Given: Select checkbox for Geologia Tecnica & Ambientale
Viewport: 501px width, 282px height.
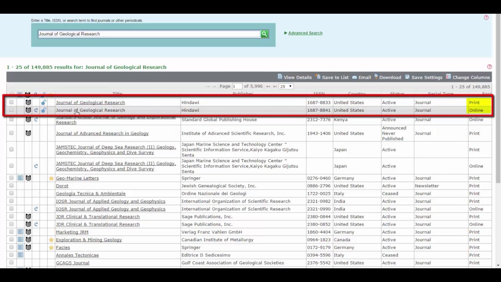Looking at the screenshot, I should pyautogui.click(x=11, y=193).
